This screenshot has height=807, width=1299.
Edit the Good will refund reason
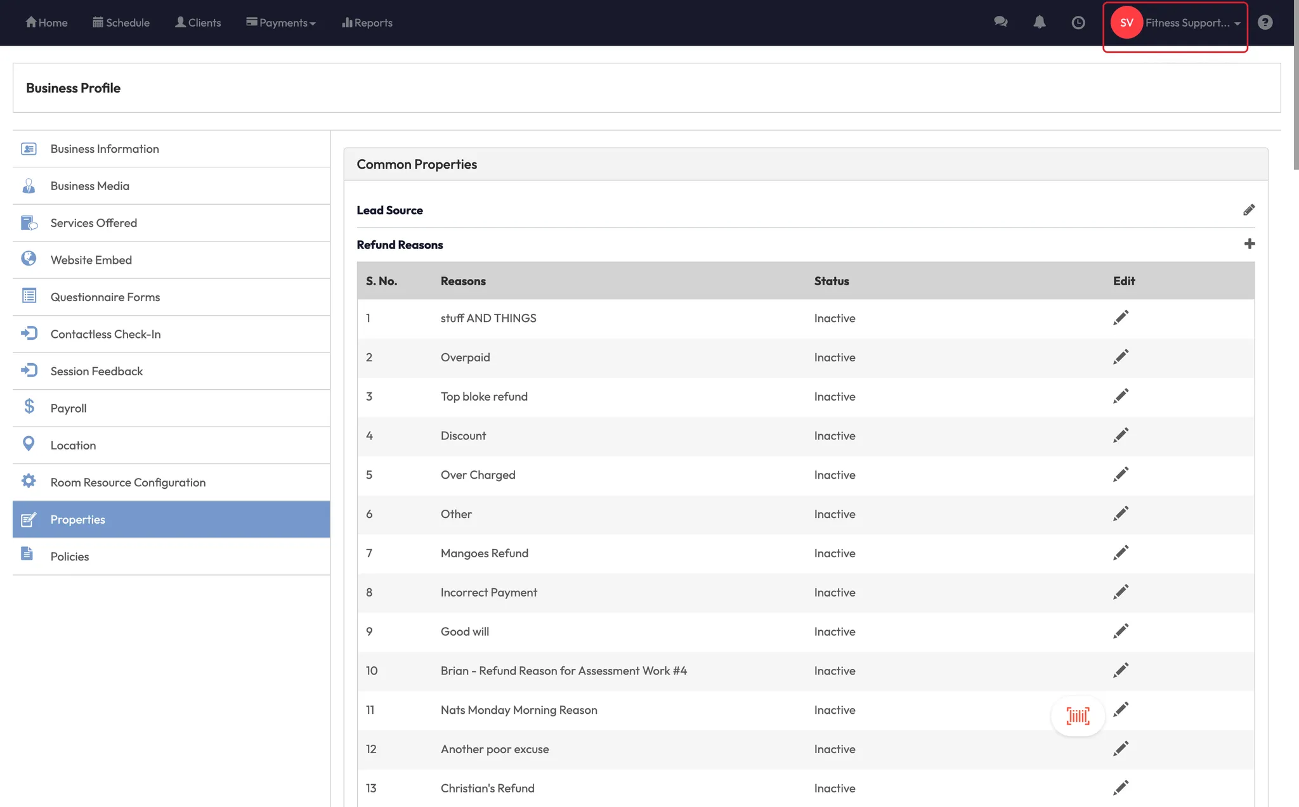point(1121,631)
